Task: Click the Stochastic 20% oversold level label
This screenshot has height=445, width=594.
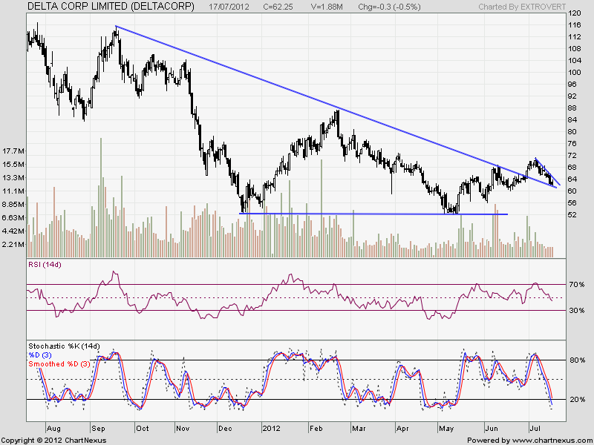Action: point(576,400)
